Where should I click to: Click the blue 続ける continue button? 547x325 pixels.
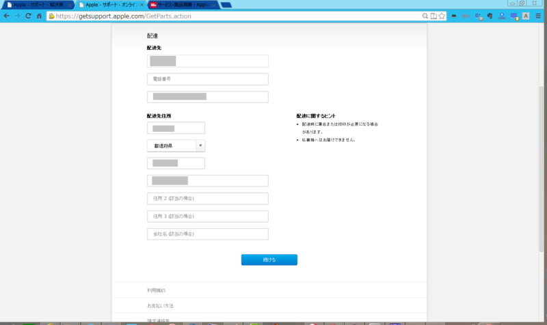(x=269, y=260)
